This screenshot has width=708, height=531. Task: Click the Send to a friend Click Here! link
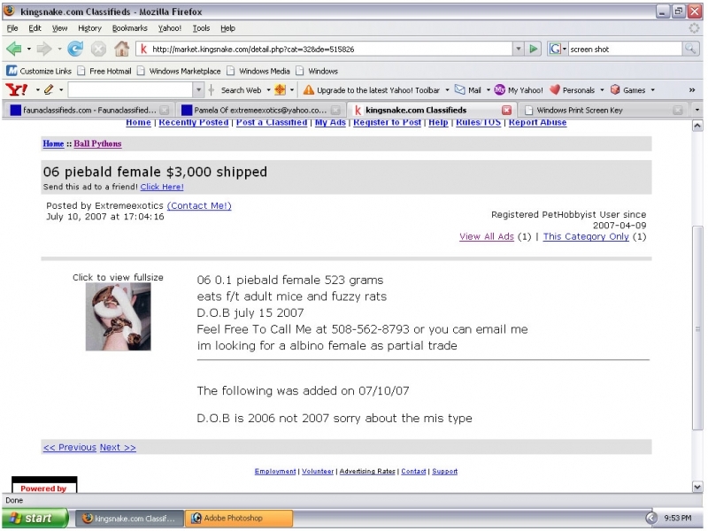[162, 187]
